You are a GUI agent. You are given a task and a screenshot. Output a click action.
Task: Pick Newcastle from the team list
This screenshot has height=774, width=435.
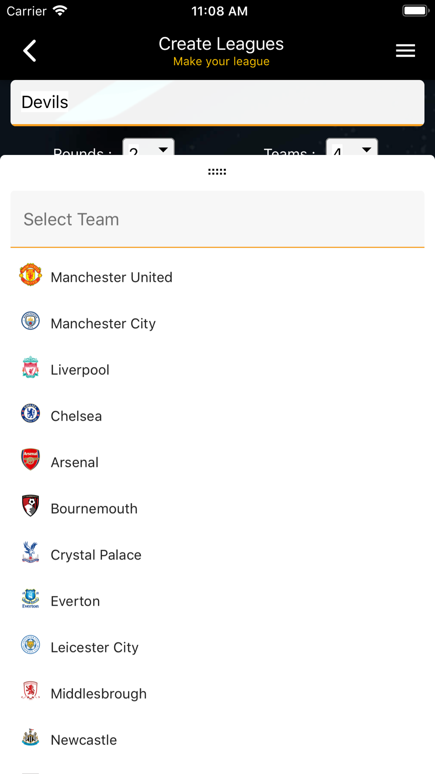click(84, 740)
